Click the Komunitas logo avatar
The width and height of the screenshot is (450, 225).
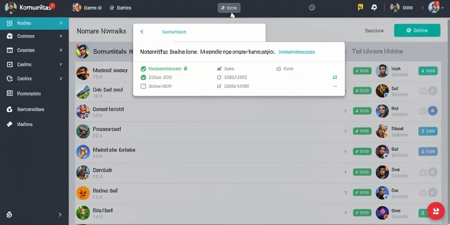(11, 8)
